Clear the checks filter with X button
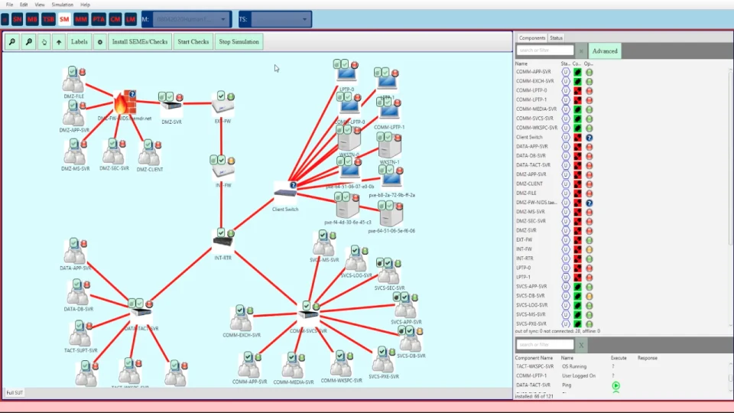The height and width of the screenshot is (413, 734). 581,345
